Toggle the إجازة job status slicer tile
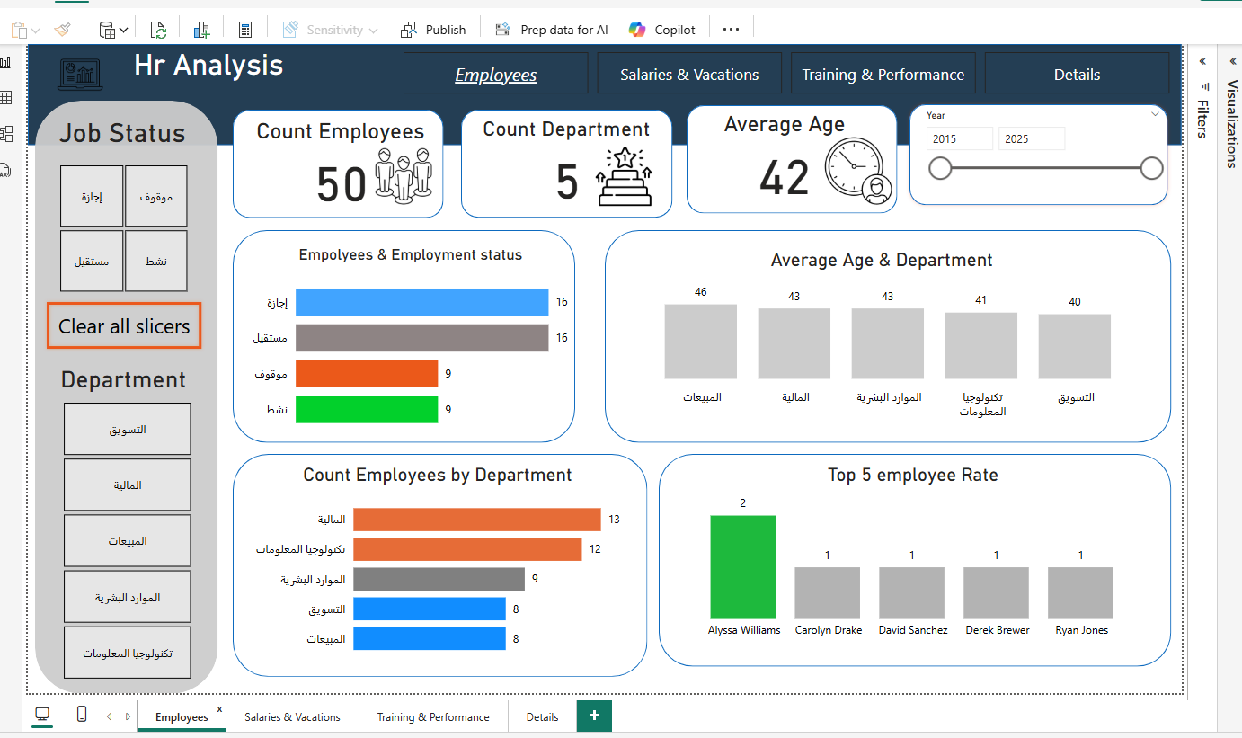This screenshot has width=1242, height=738. (x=92, y=196)
